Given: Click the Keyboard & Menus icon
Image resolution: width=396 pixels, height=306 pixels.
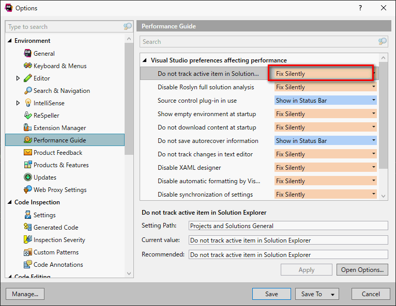Looking at the screenshot, I should coord(27,66).
